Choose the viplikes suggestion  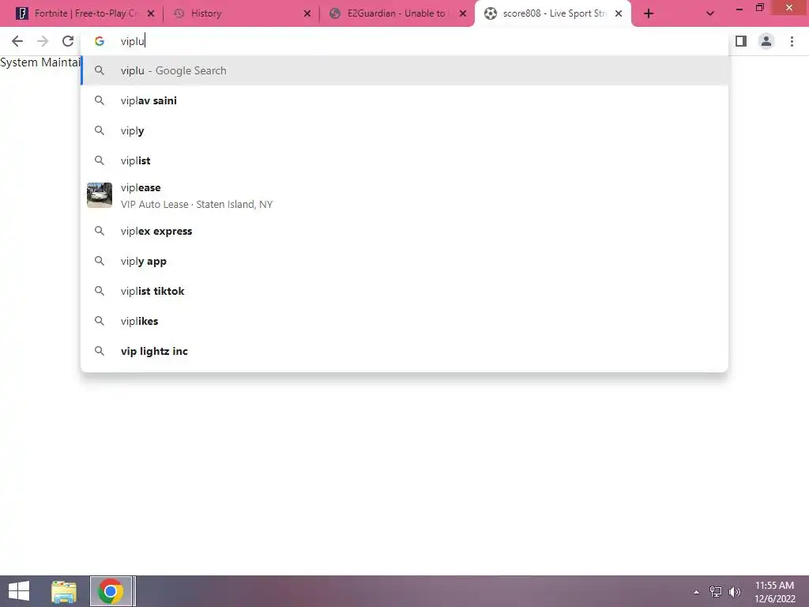404,321
